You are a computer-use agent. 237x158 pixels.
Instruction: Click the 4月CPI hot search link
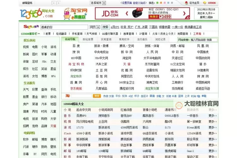(x=115, y=27)
